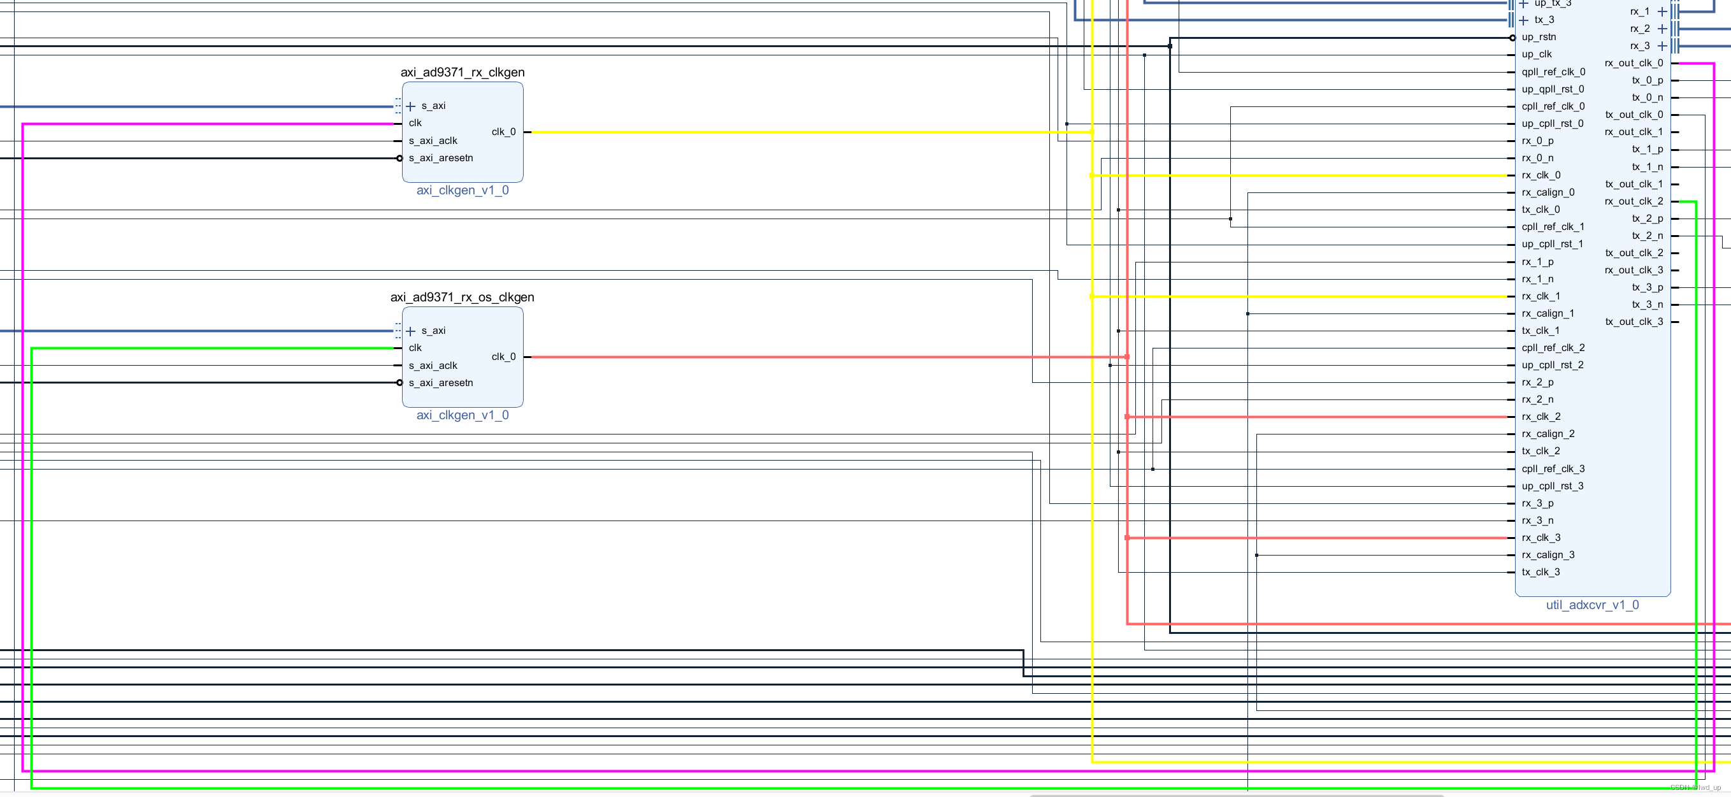Select the tx_clk_1 input port
This screenshot has width=1731, height=797.
[1540, 331]
